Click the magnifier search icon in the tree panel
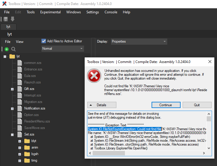 click(13, 49)
